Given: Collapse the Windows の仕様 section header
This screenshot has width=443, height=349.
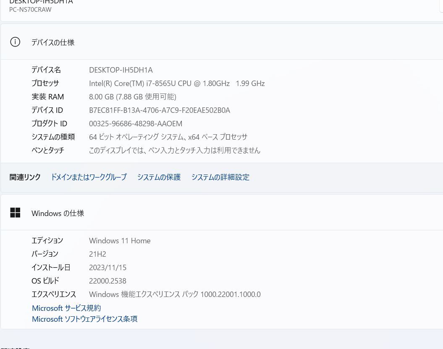Looking at the screenshot, I should (222, 213).
